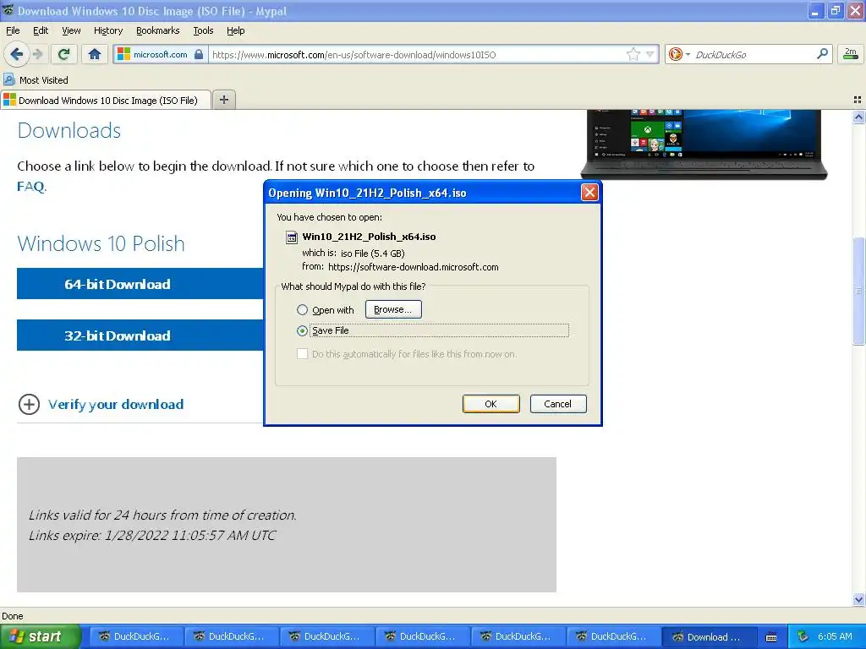The width and height of the screenshot is (866, 649).
Task: Click the padlock site security icon
Action: [x=199, y=54]
